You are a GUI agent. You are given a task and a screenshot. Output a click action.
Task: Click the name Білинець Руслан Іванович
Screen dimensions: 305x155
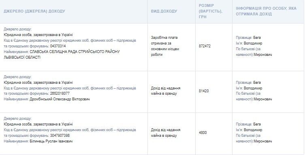tap(51, 141)
